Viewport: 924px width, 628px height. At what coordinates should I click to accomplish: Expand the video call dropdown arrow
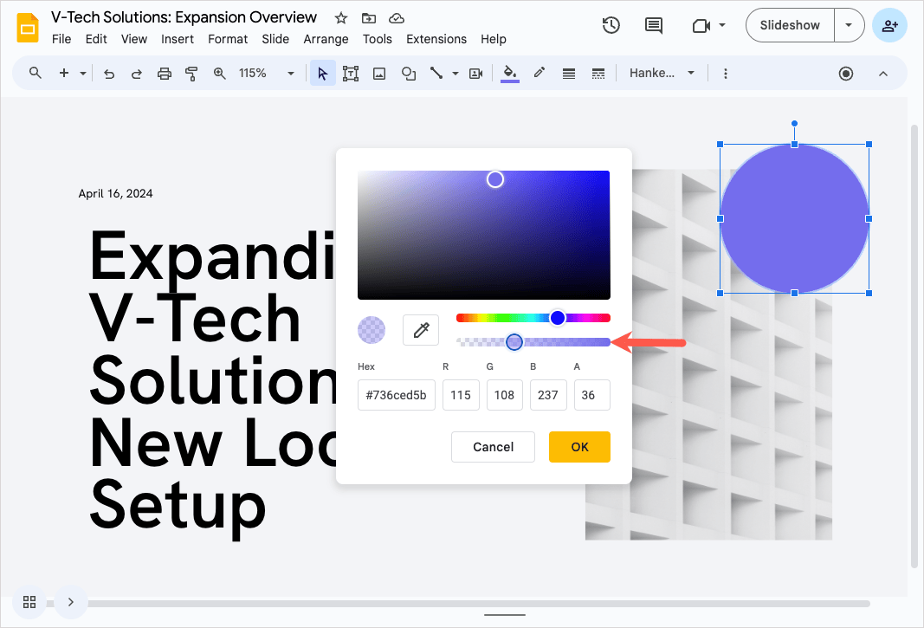point(722,25)
